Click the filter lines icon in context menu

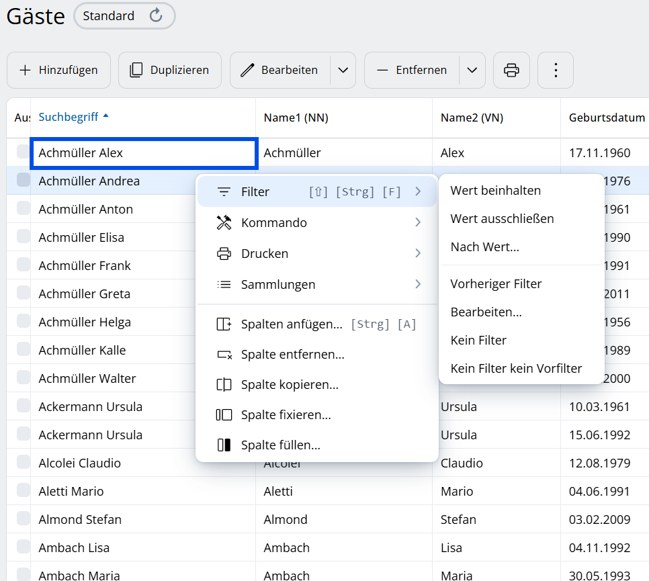click(x=224, y=191)
